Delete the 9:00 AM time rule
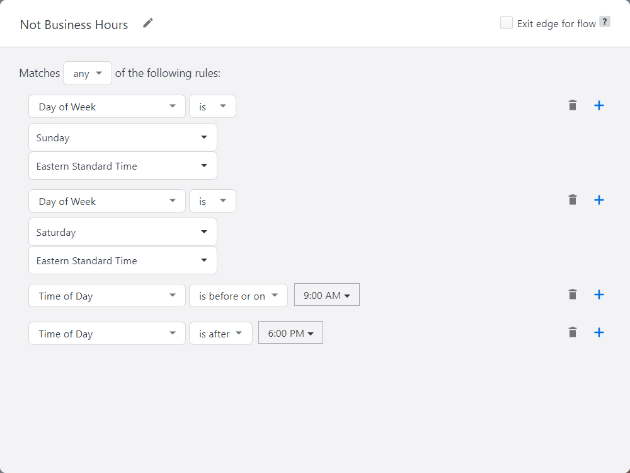The height and width of the screenshot is (473, 630). [572, 295]
